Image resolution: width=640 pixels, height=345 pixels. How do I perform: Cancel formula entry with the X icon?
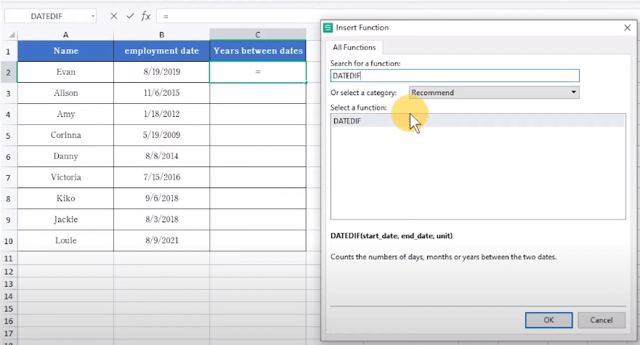[x=114, y=16]
